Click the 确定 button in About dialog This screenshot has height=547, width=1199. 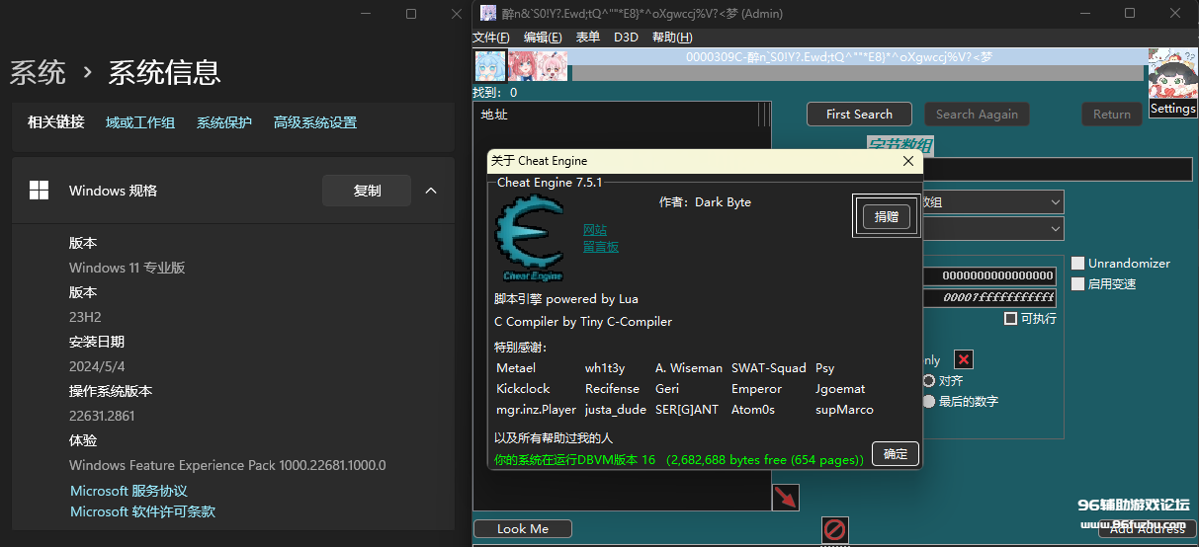coord(896,454)
